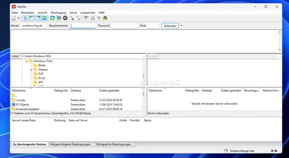Open the Übertragung menu
The width and height of the screenshot is (289, 158).
pyautogui.click(x=58, y=13)
